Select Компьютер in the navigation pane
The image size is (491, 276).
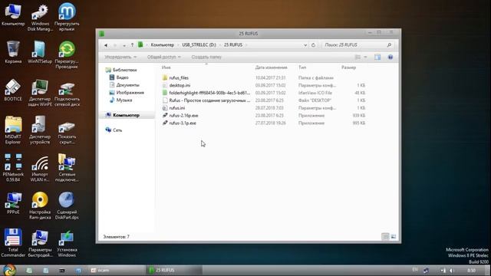tap(126, 115)
